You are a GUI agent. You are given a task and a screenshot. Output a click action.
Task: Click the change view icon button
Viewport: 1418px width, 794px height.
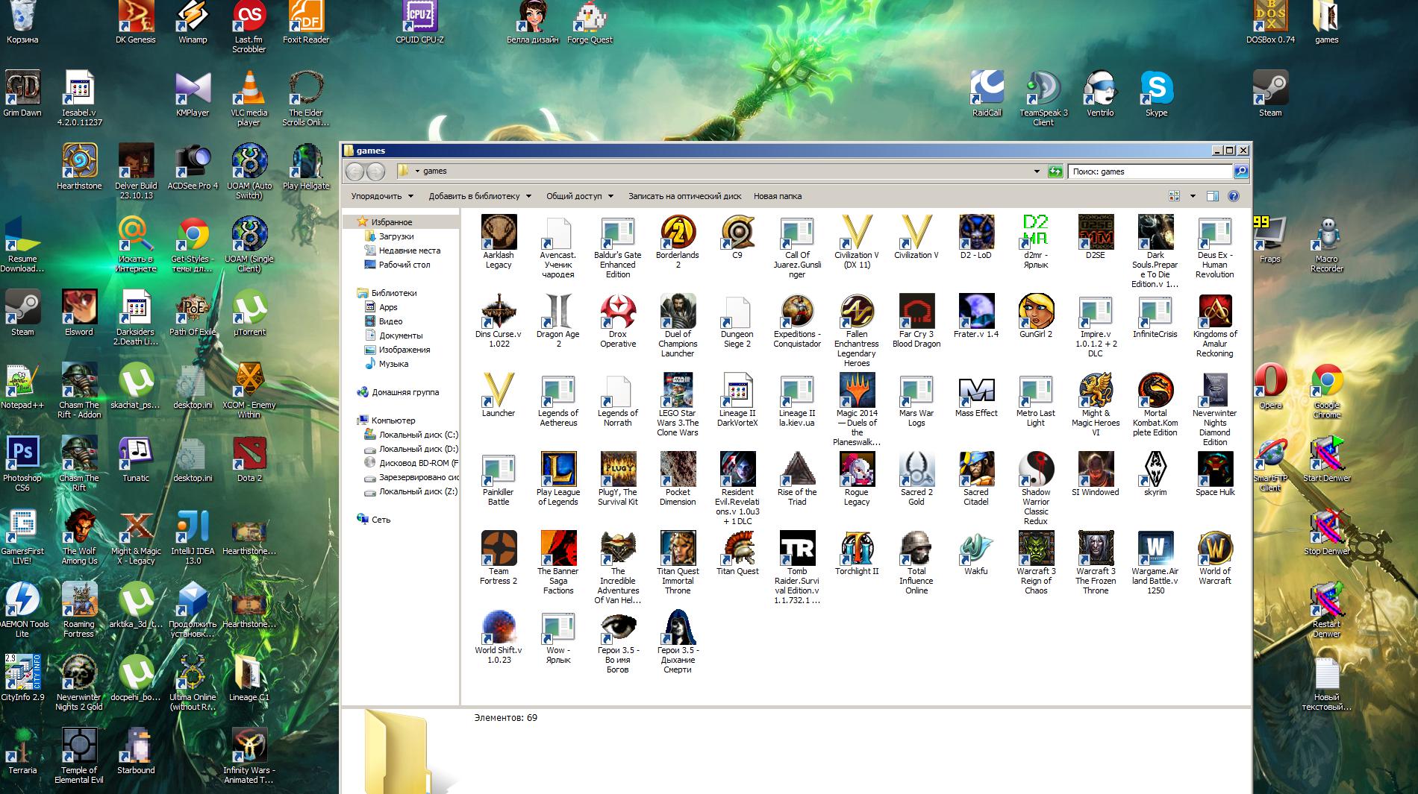click(1175, 196)
